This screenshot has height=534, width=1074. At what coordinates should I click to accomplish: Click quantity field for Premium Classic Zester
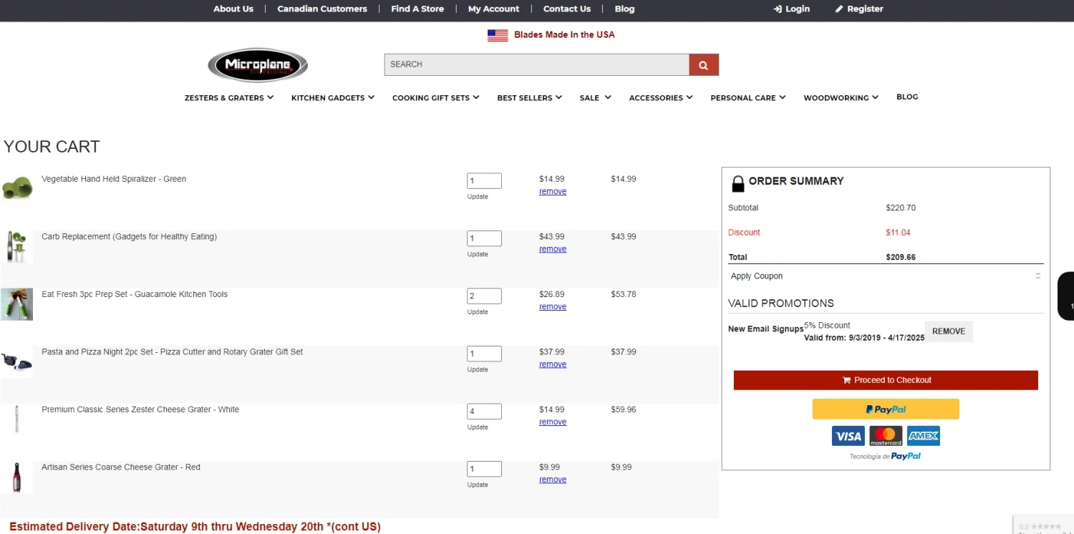[x=484, y=412]
